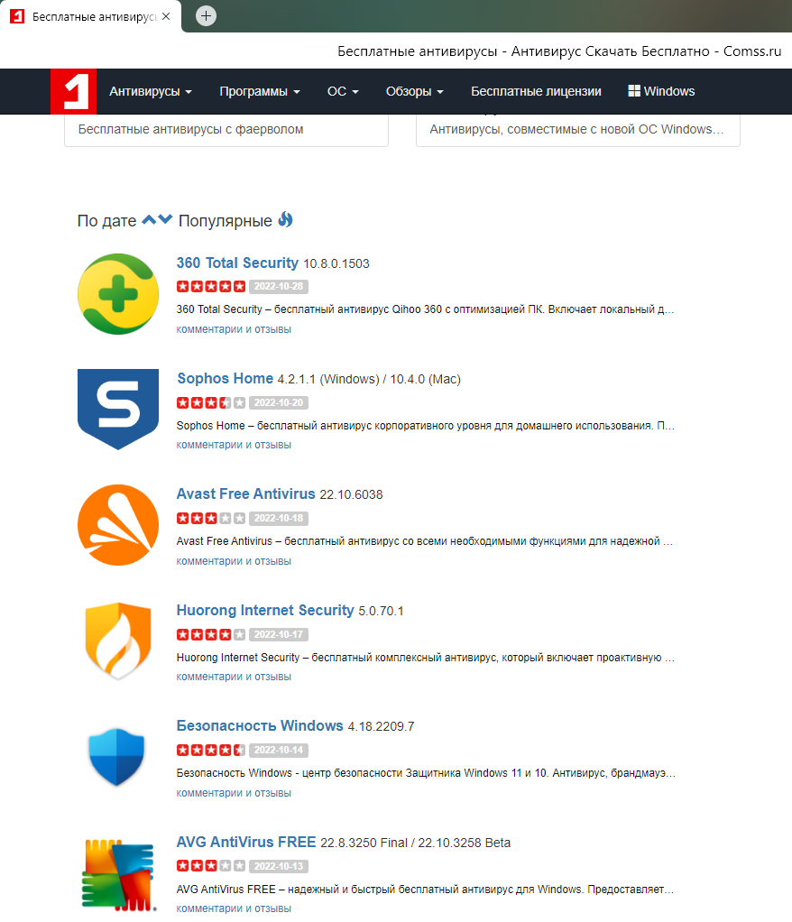Viewport: 792px width, 922px height.
Task: Click the Sophos Home star rating
Action: click(x=211, y=402)
